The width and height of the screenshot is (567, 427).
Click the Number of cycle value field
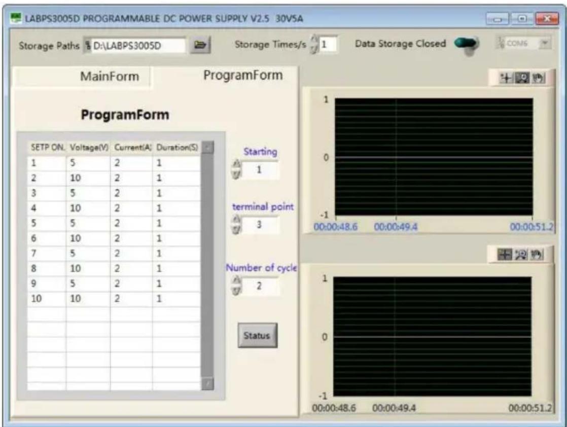coord(260,286)
